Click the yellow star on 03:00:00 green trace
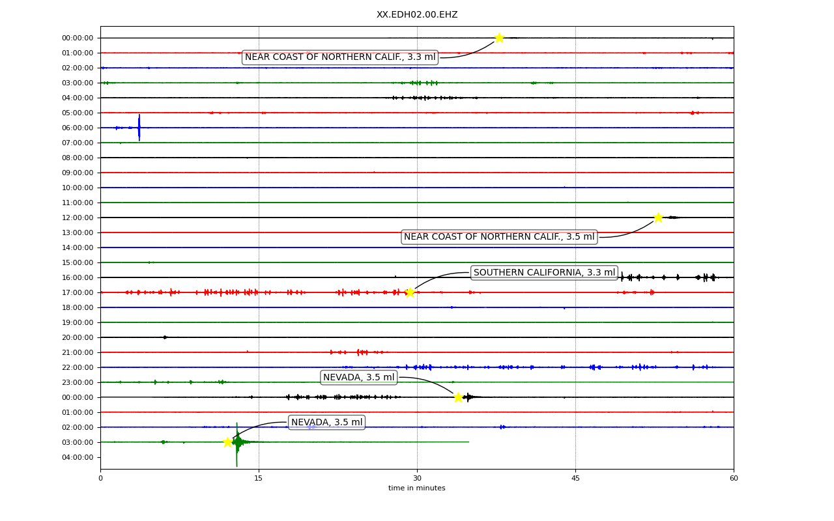The height and width of the screenshot is (521, 834). 227,442
